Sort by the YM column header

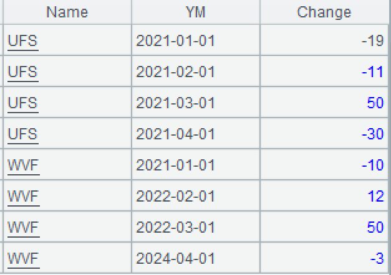pyautogui.click(x=196, y=12)
